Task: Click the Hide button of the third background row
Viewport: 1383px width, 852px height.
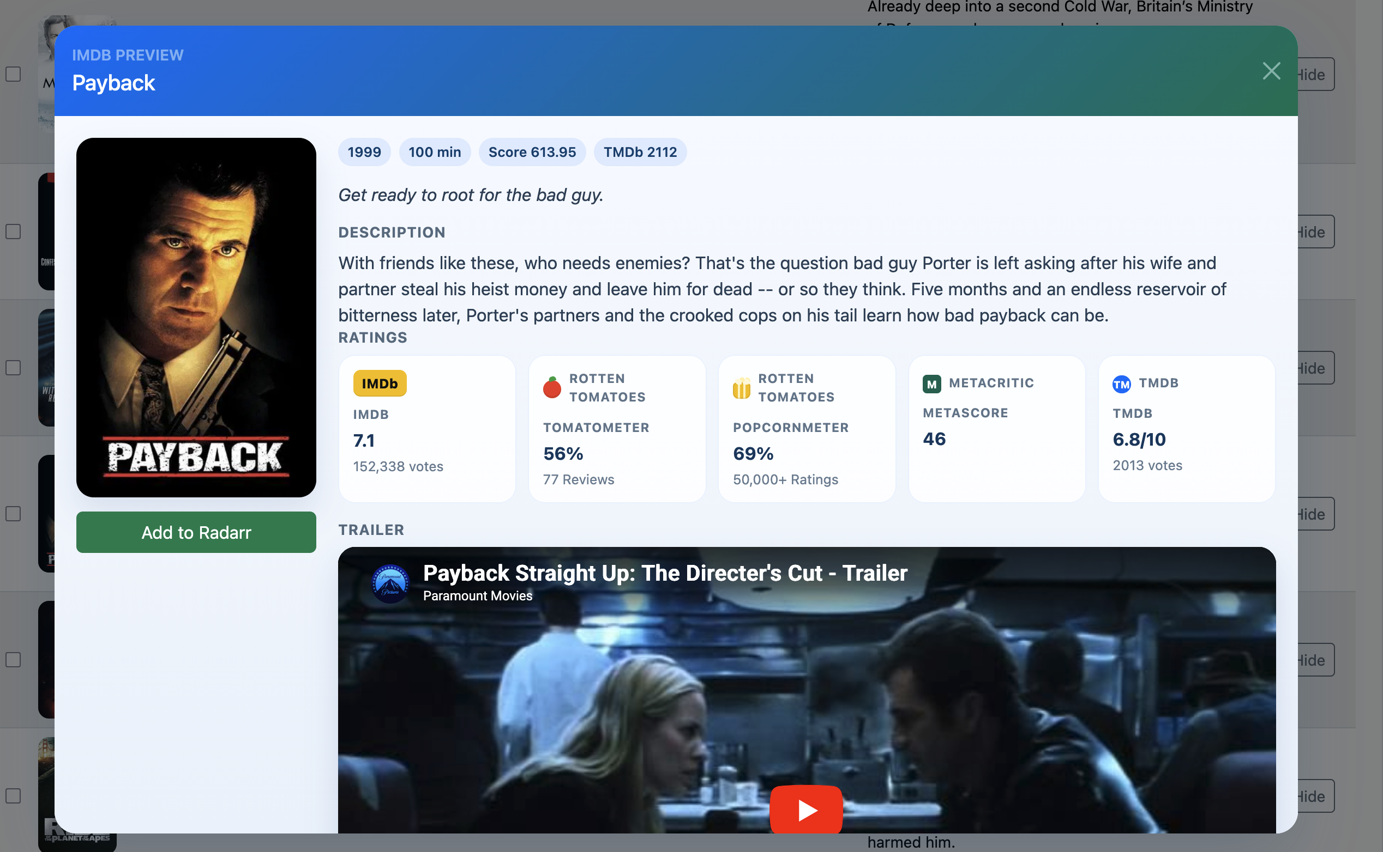Action: click(1316, 368)
